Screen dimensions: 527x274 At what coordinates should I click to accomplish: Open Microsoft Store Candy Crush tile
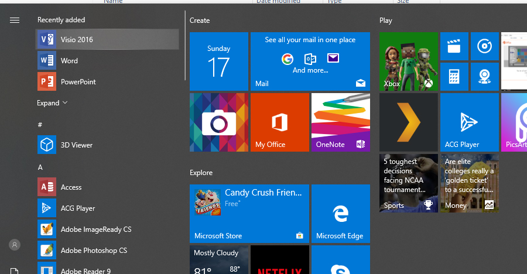(249, 214)
